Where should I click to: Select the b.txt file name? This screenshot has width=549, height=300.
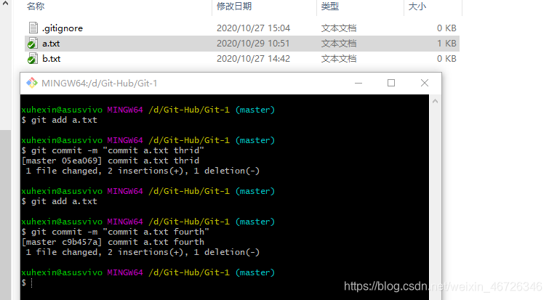51,58
